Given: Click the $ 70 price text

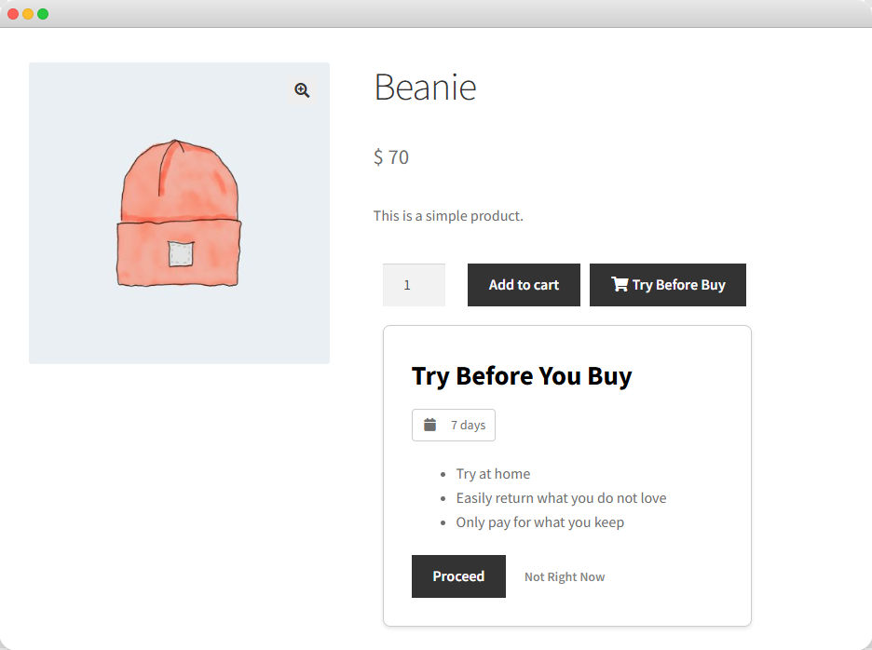Looking at the screenshot, I should pyautogui.click(x=391, y=157).
